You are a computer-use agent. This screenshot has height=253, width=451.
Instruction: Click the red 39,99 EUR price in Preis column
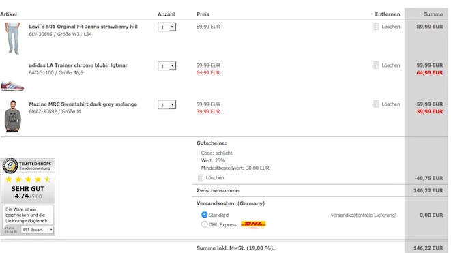(x=208, y=112)
